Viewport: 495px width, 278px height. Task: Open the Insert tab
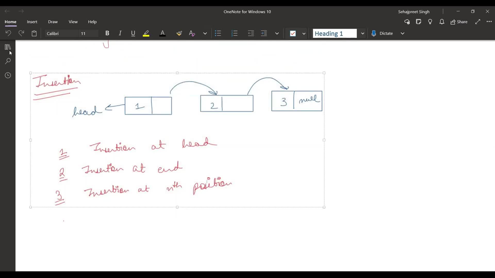coord(32,22)
